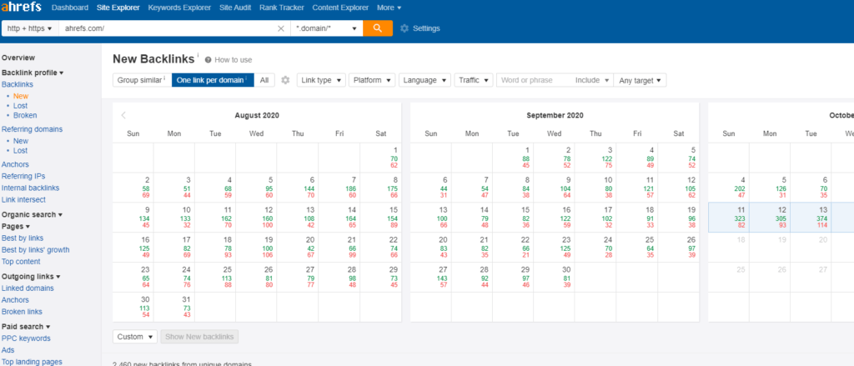
Task: Open Content Explorer in the top navigation
Action: (340, 8)
